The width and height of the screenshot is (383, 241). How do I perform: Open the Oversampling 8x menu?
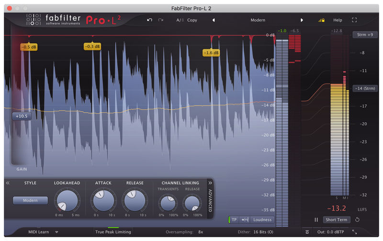[x=201, y=232]
